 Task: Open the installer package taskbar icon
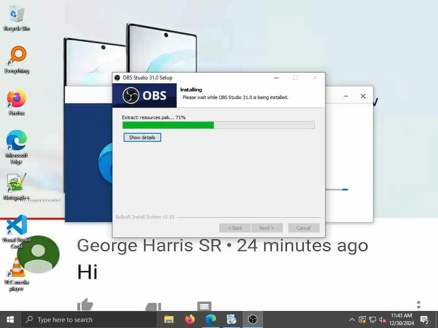pos(231,319)
